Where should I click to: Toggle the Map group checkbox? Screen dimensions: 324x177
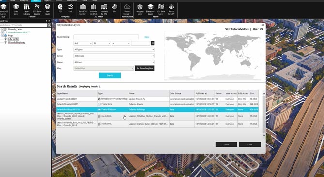pos(2,36)
